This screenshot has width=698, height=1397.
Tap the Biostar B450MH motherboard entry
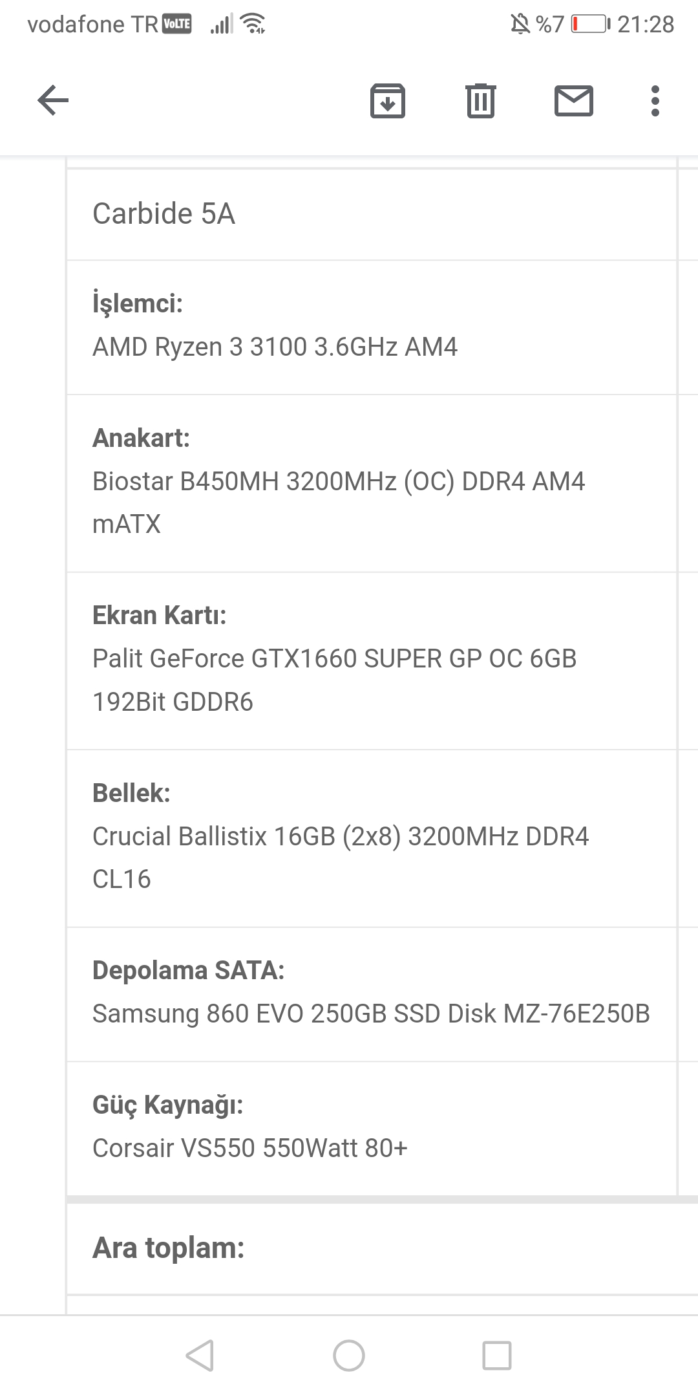click(338, 482)
